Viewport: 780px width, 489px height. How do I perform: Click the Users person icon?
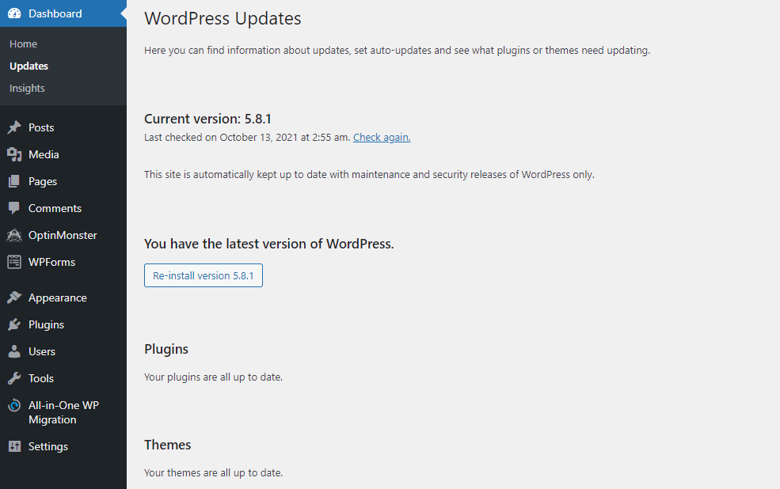pyautogui.click(x=14, y=351)
